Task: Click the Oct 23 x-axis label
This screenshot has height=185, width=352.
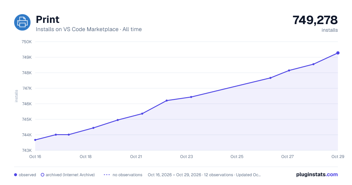Action: [187, 157]
